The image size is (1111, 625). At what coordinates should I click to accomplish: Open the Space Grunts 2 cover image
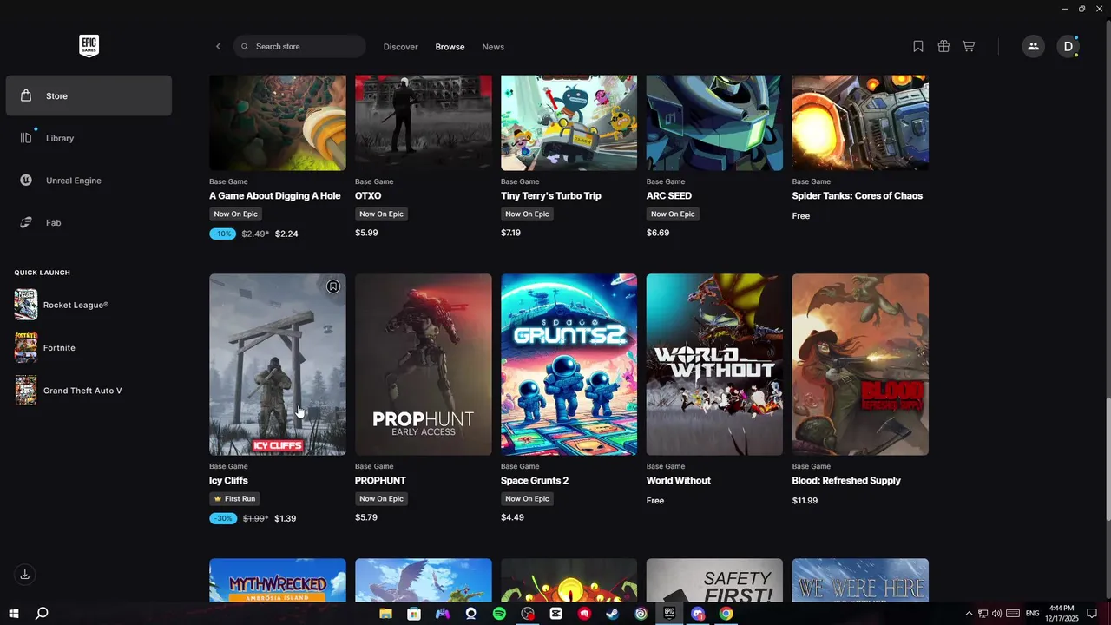569,365
